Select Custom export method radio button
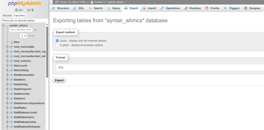Image resolution: width=264 pixels, height=130 pixels. 57,45
